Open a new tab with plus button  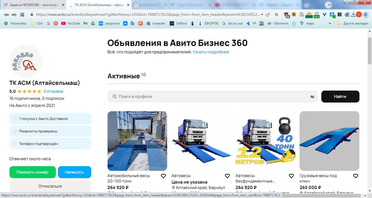[136, 5]
